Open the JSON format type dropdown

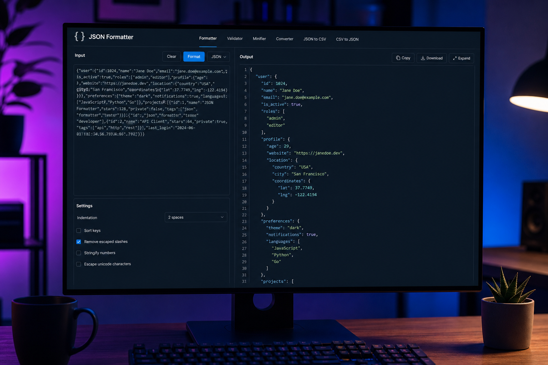(x=218, y=57)
